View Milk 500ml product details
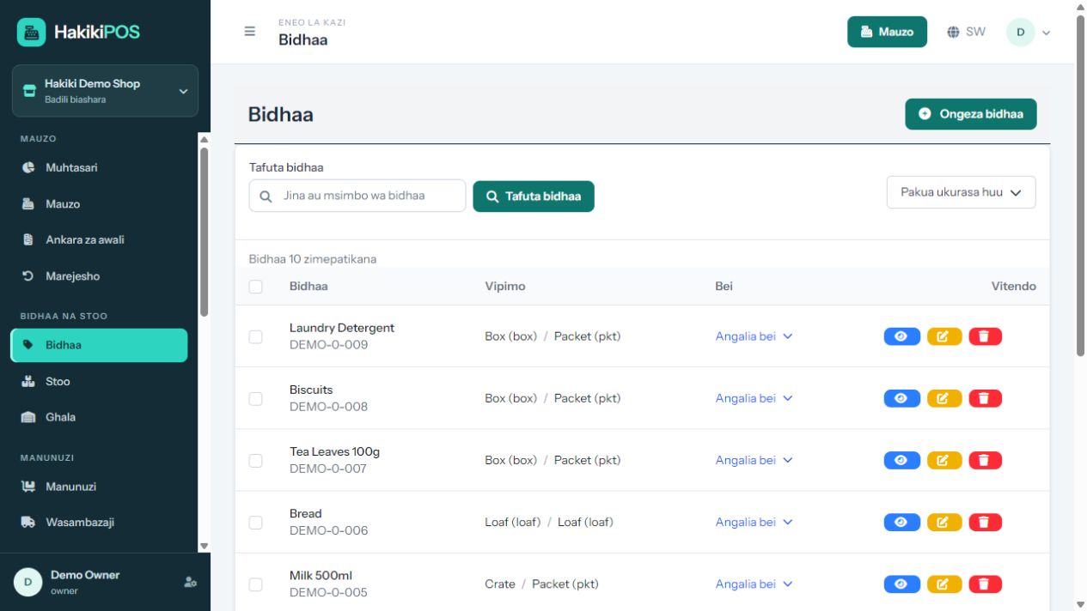1087x611 pixels. point(901,584)
